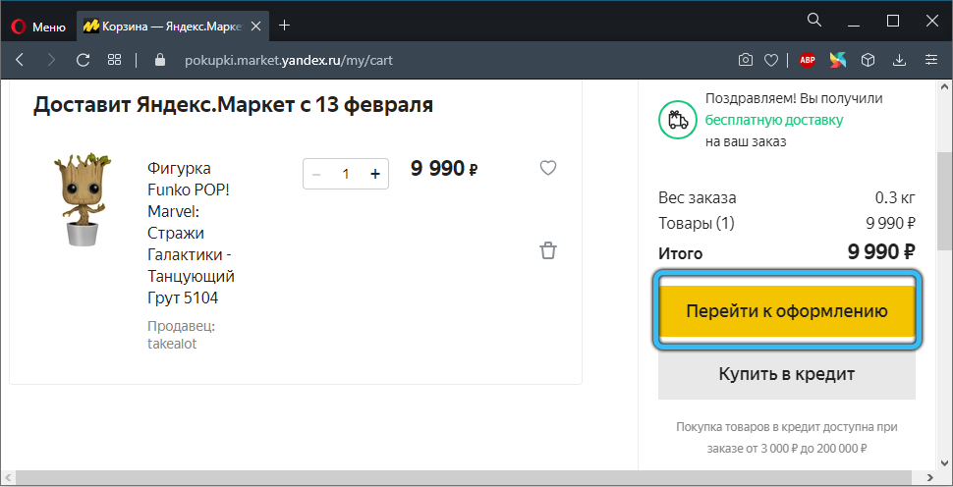Screen dimensions: 953x487
Task: Open the Dancing Groot product image
Action: 83,199
